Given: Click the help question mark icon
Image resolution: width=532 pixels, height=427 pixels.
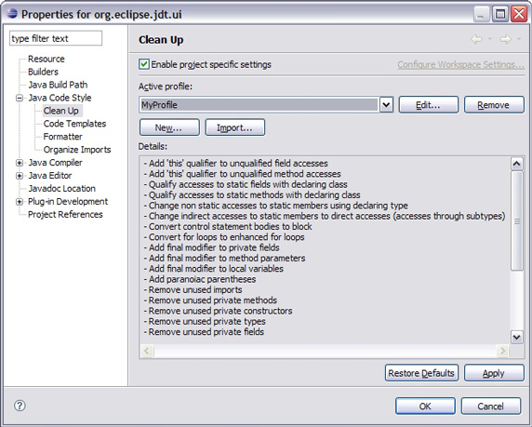Looking at the screenshot, I should [20, 406].
